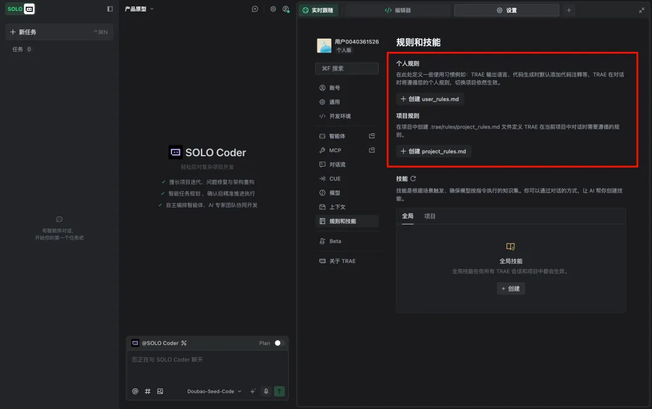Image resolution: width=652 pixels, height=409 pixels.
Task: Refresh the 技能 list
Action: pos(413,179)
